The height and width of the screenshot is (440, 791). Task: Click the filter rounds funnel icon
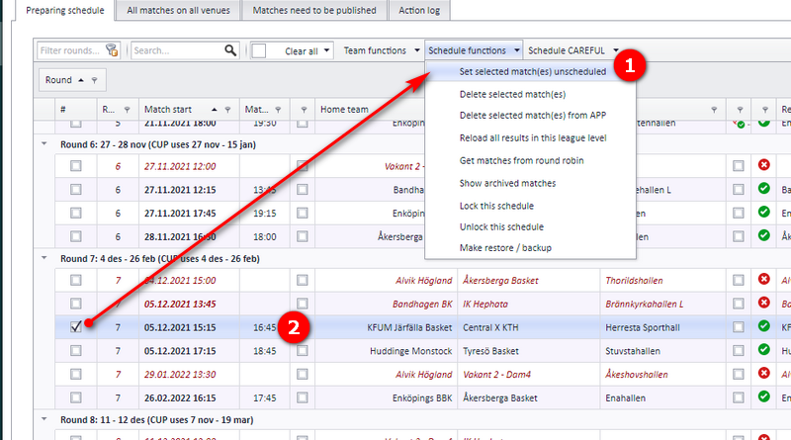point(112,50)
